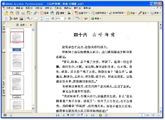Toggle Fit Page view
165x120 pixels.
tap(42, 19)
